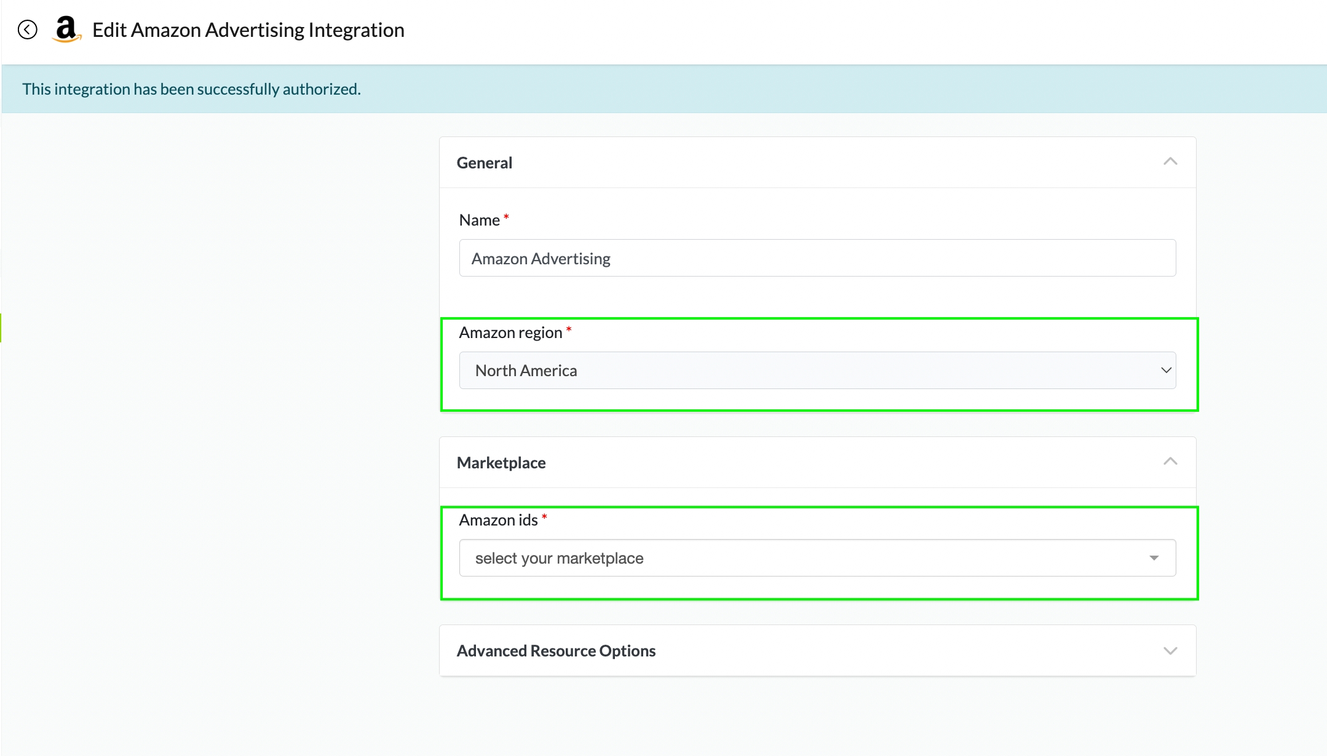Focus the Name input field

click(x=817, y=258)
